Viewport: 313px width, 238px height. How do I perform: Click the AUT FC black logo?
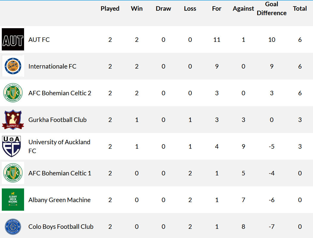click(13, 39)
